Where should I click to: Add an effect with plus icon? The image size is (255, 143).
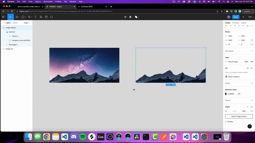tap(252, 100)
